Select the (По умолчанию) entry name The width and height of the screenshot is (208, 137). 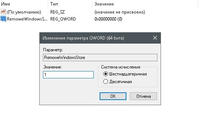coord(24,12)
